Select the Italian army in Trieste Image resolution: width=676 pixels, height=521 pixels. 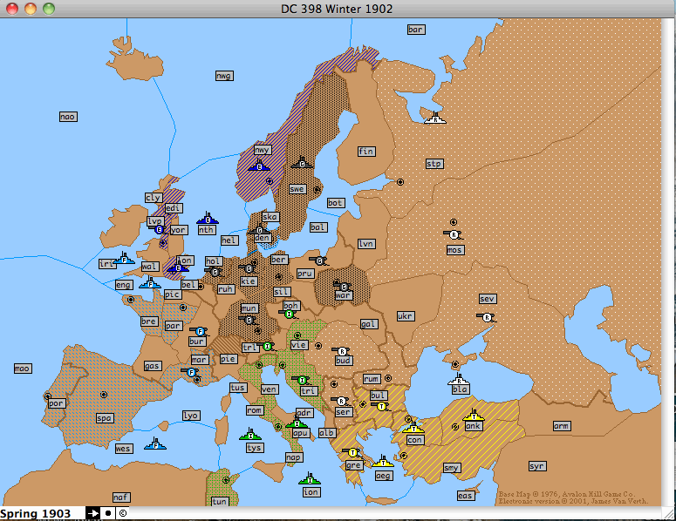click(x=302, y=380)
